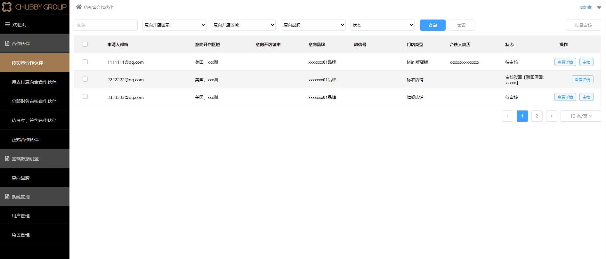Click the admin username link
The height and width of the screenshot is (259, 606).
(x=586, y=7)
